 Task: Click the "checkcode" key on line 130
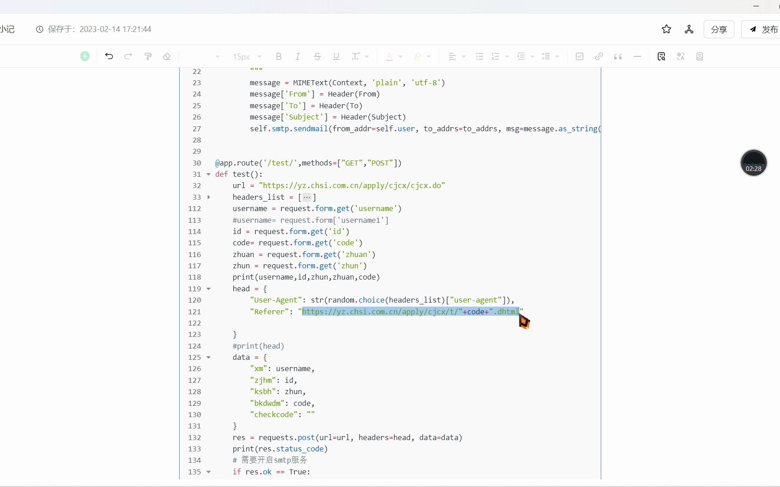click(x=274, y=414)
